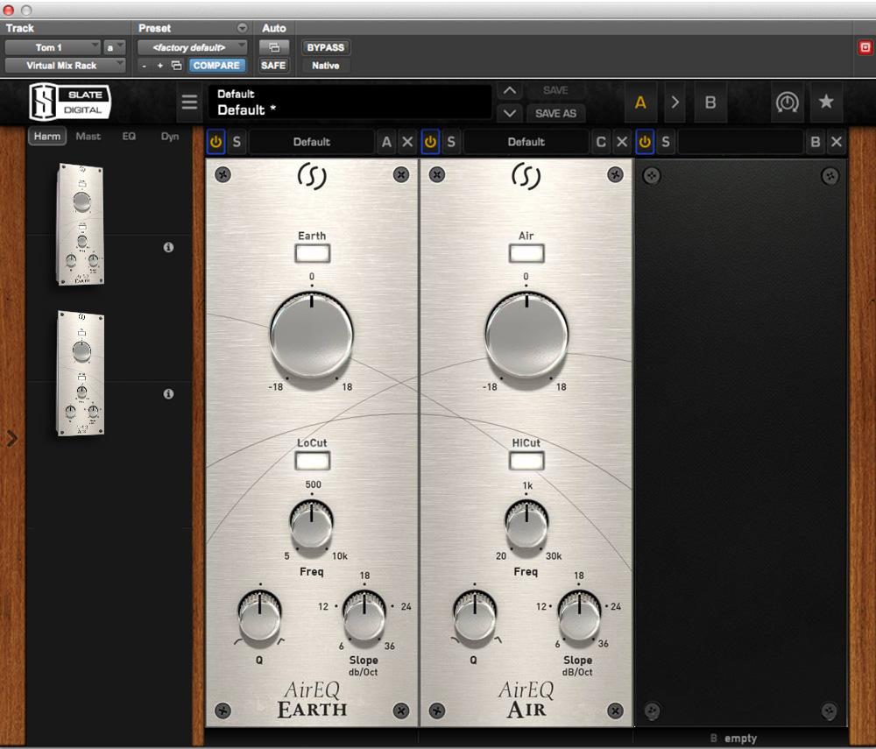
Task: Go to next Slate preset with down arrow
Action: pos(510,113)
